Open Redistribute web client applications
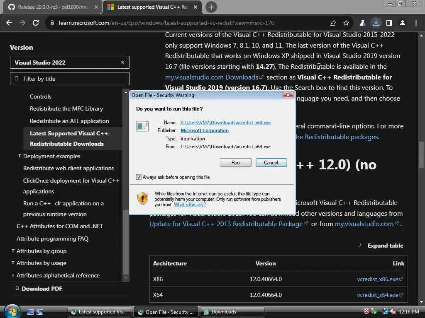Image resolution: width=425 pixels, height=318 pixels. click(68, 168)
